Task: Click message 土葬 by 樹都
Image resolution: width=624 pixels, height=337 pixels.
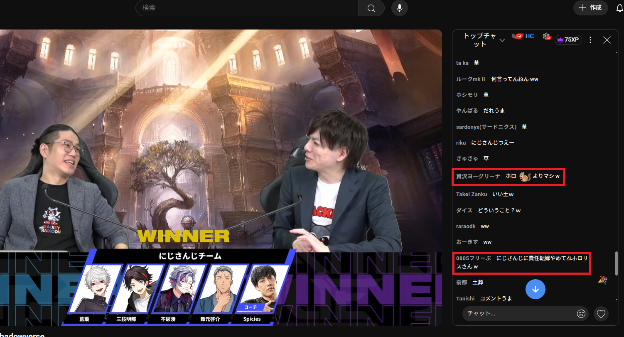Action: [478, 282]
